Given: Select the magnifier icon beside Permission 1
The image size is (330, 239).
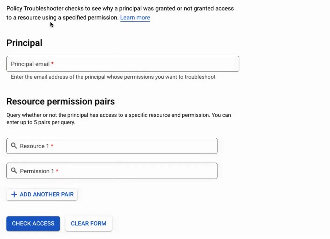Looking at the screenshot, I should point(14,171).
